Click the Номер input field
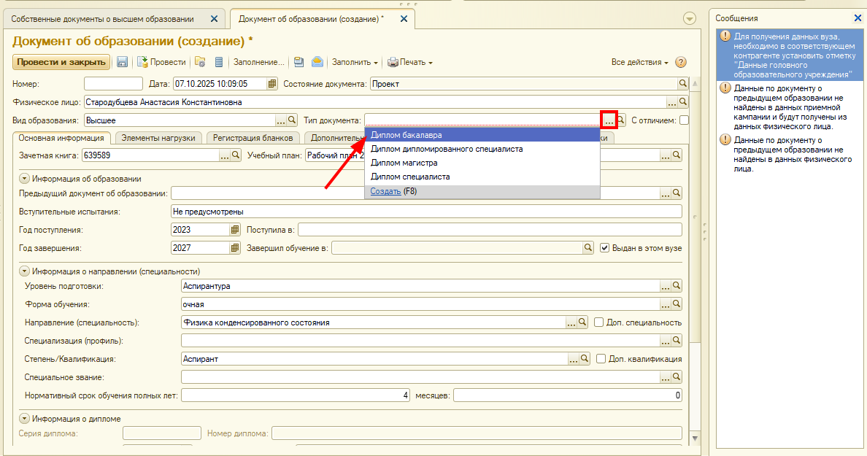This screenshot has height=456, width=867. pos(113,84)
